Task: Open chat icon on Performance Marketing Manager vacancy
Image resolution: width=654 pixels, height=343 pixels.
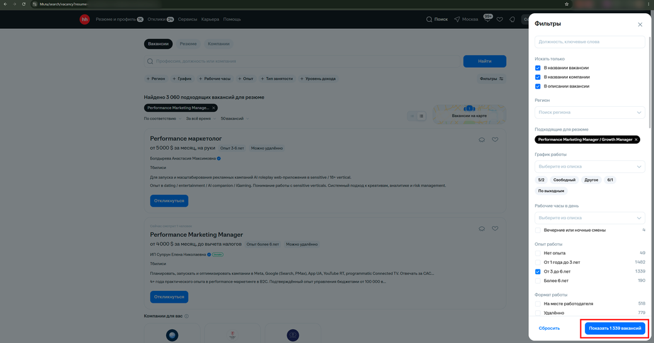Action: click(482, 229)
